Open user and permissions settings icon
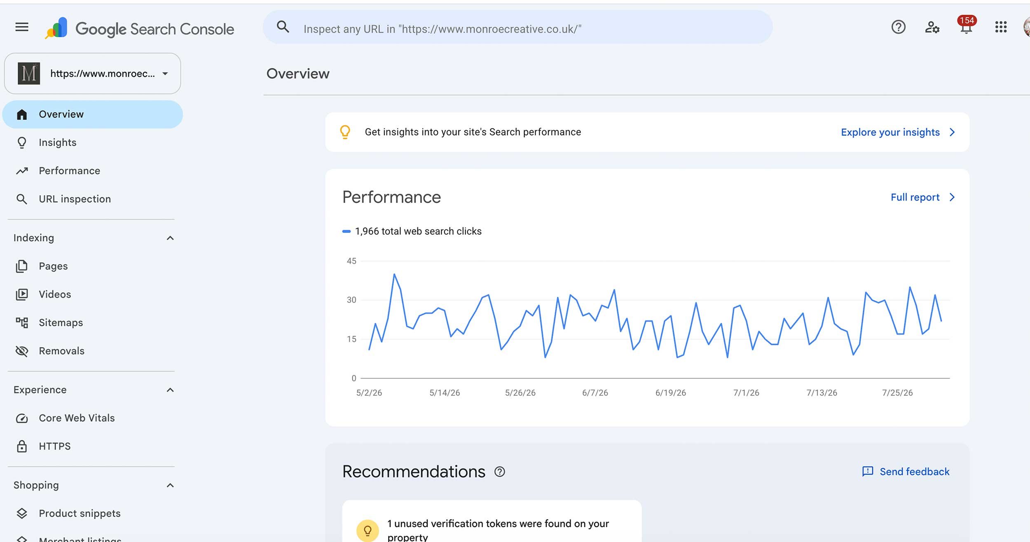1030x542 pixels. point(932,27)
